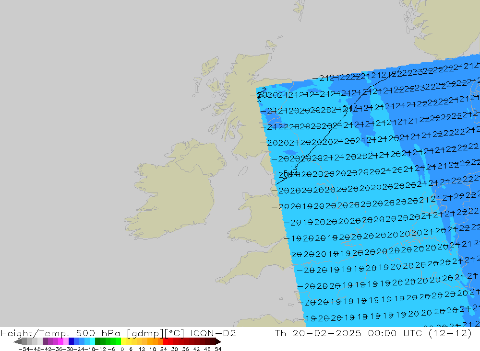Click the '-54' scale value
Image resolution: width=480 pixels, height=351 pixels.
[24, 349]
